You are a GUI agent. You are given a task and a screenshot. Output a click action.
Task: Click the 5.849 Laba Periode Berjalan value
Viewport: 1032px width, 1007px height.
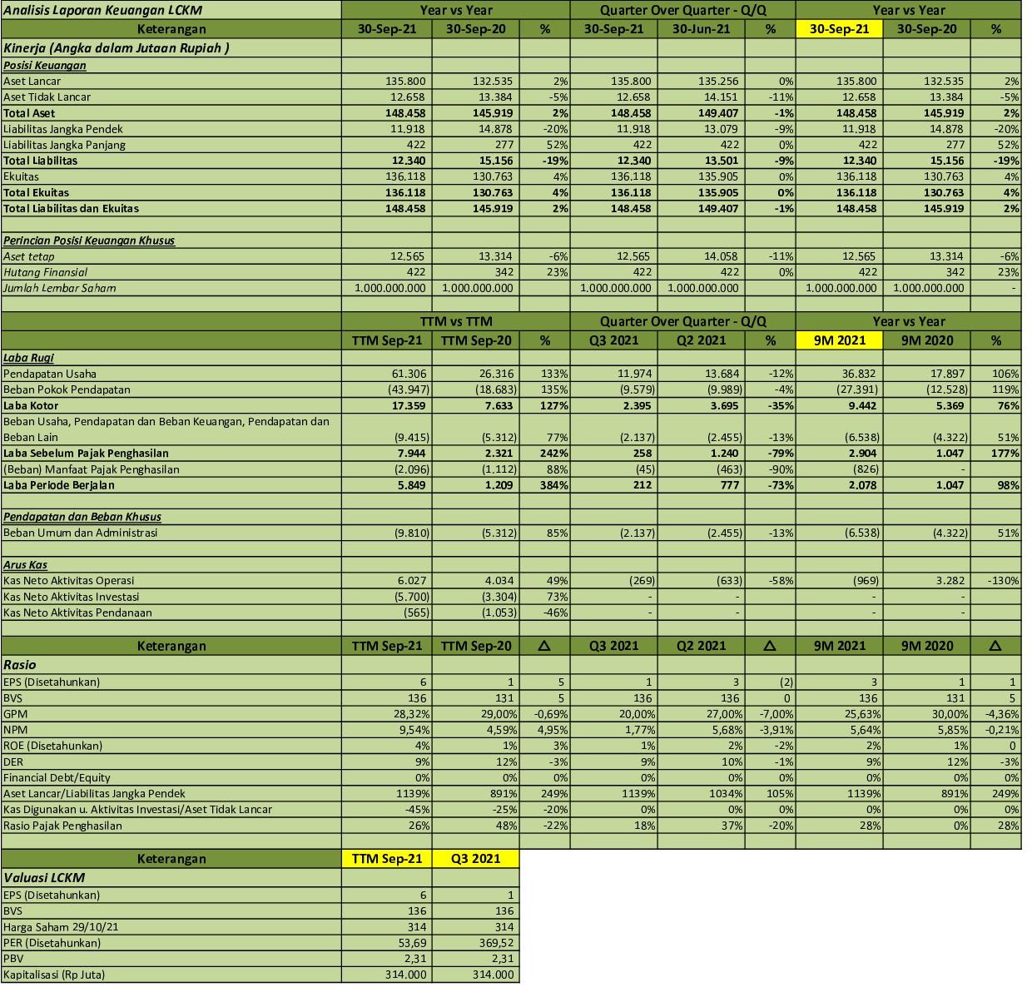(412, 485)
